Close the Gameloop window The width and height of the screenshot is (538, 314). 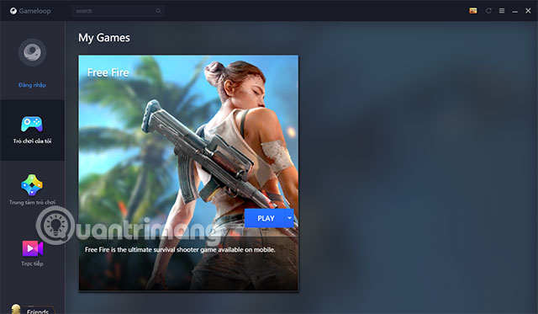(528, 11)
